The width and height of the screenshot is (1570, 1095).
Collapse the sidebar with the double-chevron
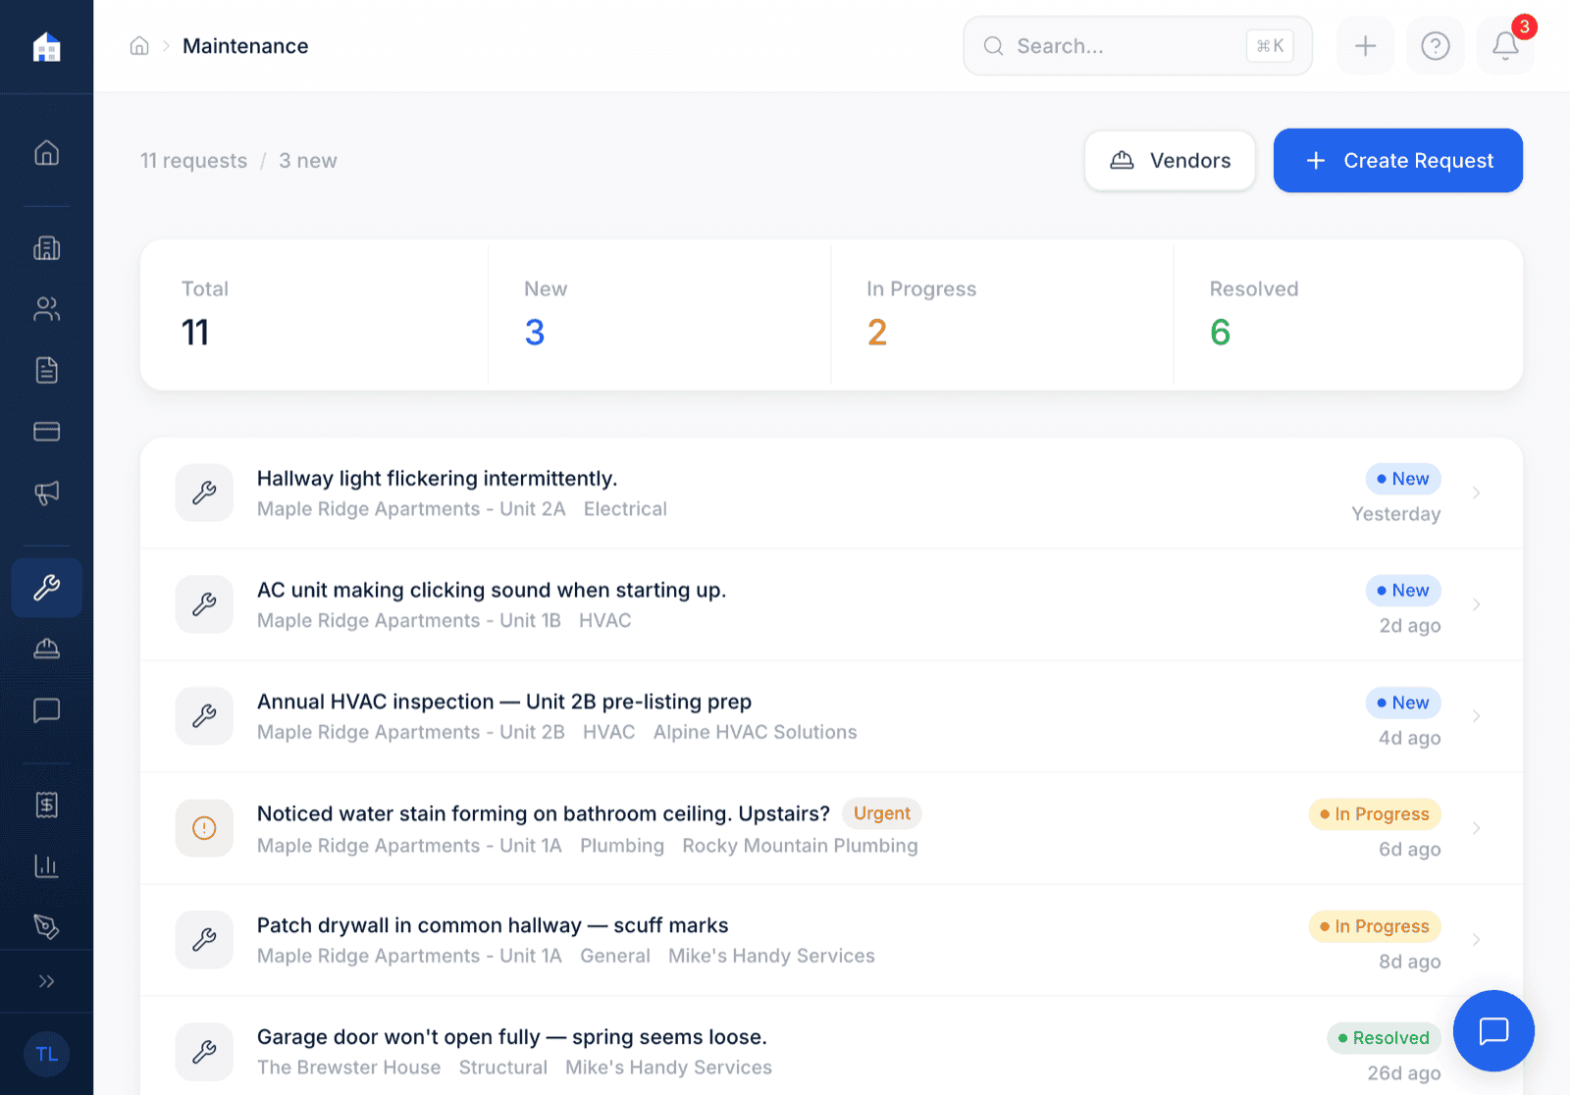[x=46, y=980]
